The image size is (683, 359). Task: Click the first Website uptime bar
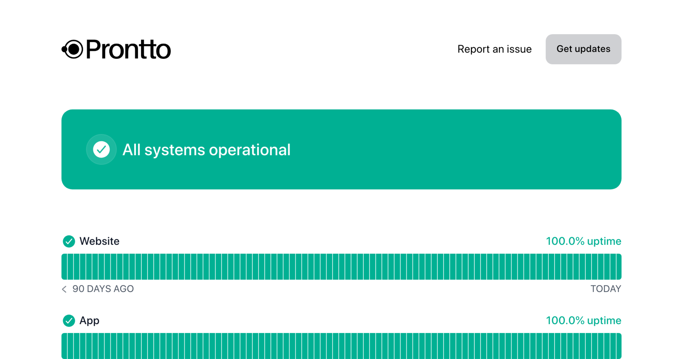coord(64,267)
